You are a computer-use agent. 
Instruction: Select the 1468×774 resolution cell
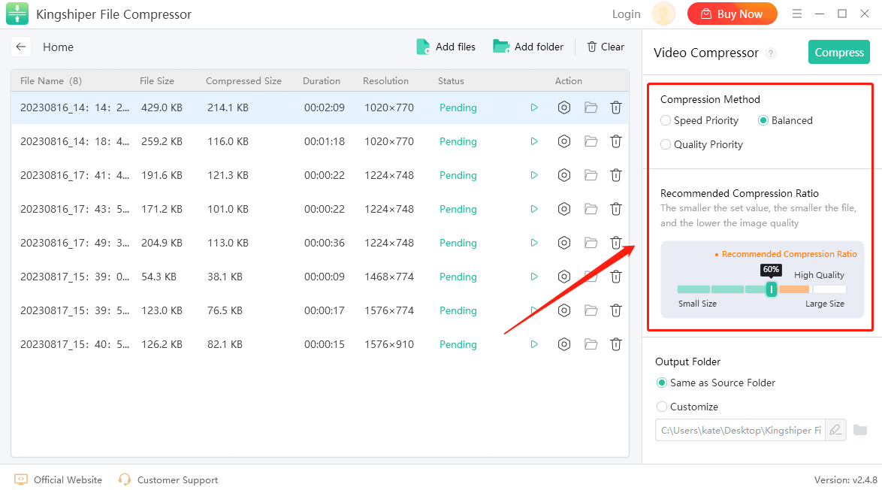tap(388, 277)
